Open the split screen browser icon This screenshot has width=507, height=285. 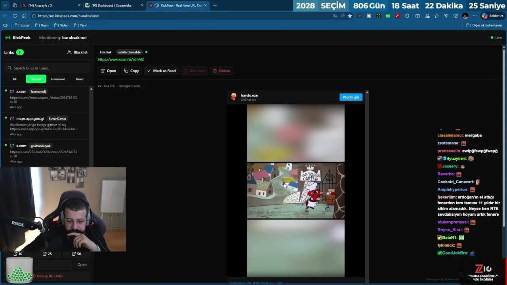pyautogui.click(x=417, y=16)
